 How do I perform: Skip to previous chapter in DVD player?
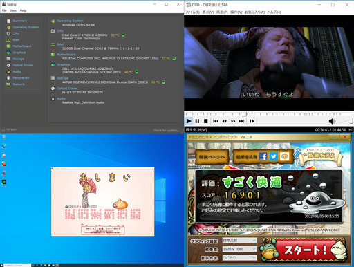[216, 121]
